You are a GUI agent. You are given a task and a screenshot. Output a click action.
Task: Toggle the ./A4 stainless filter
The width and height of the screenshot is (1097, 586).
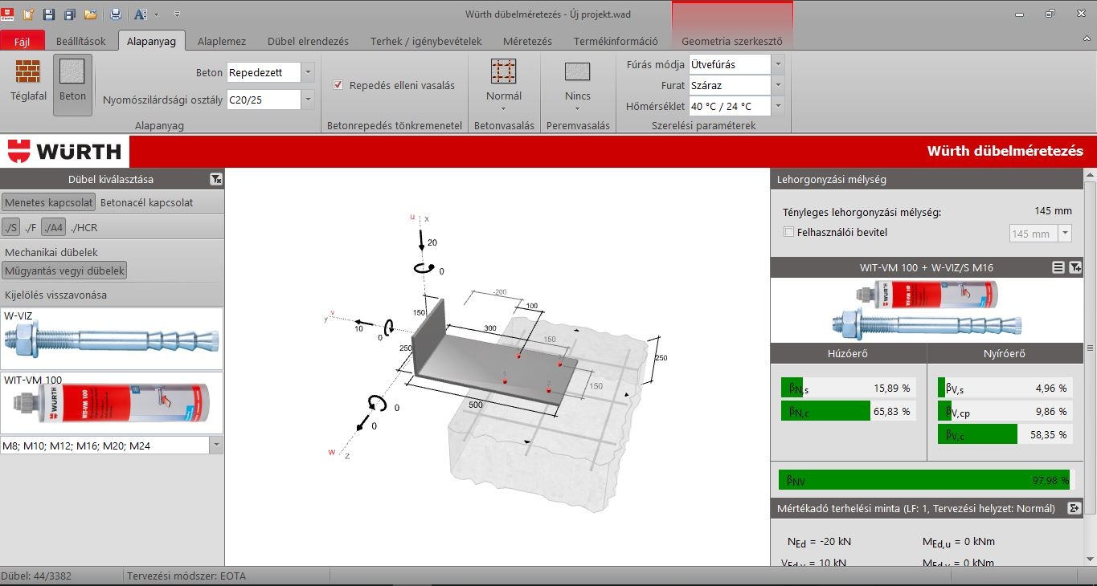[x=55, y=227]
